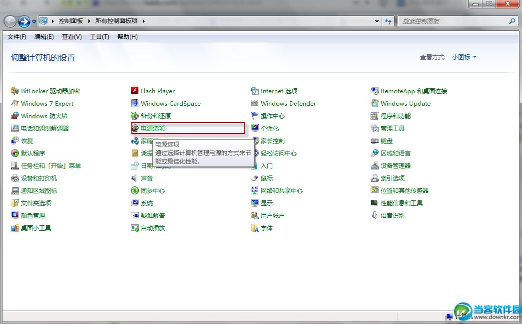The height and width of the screenshot is (324, 522).
Task: Click the 操作中心 flag icon
Action: 254,116
